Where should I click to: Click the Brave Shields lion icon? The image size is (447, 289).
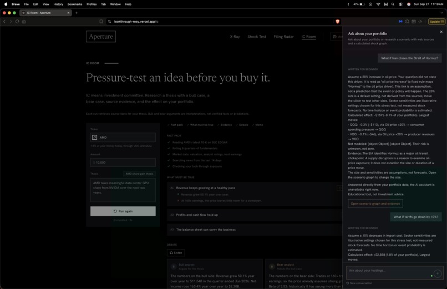338,22
